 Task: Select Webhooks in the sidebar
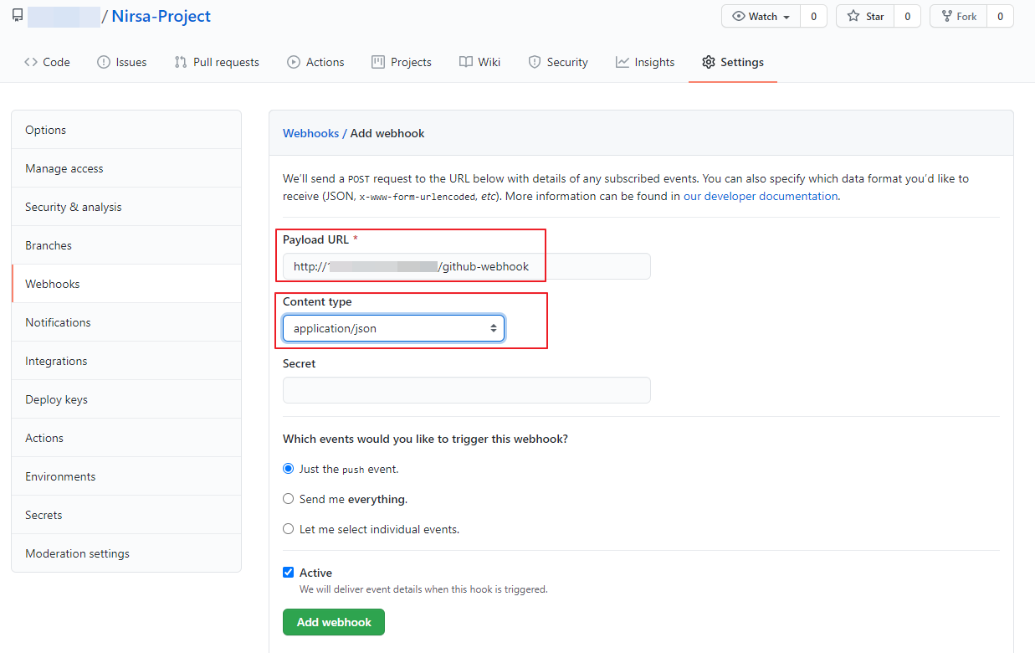tap(126, 284)
